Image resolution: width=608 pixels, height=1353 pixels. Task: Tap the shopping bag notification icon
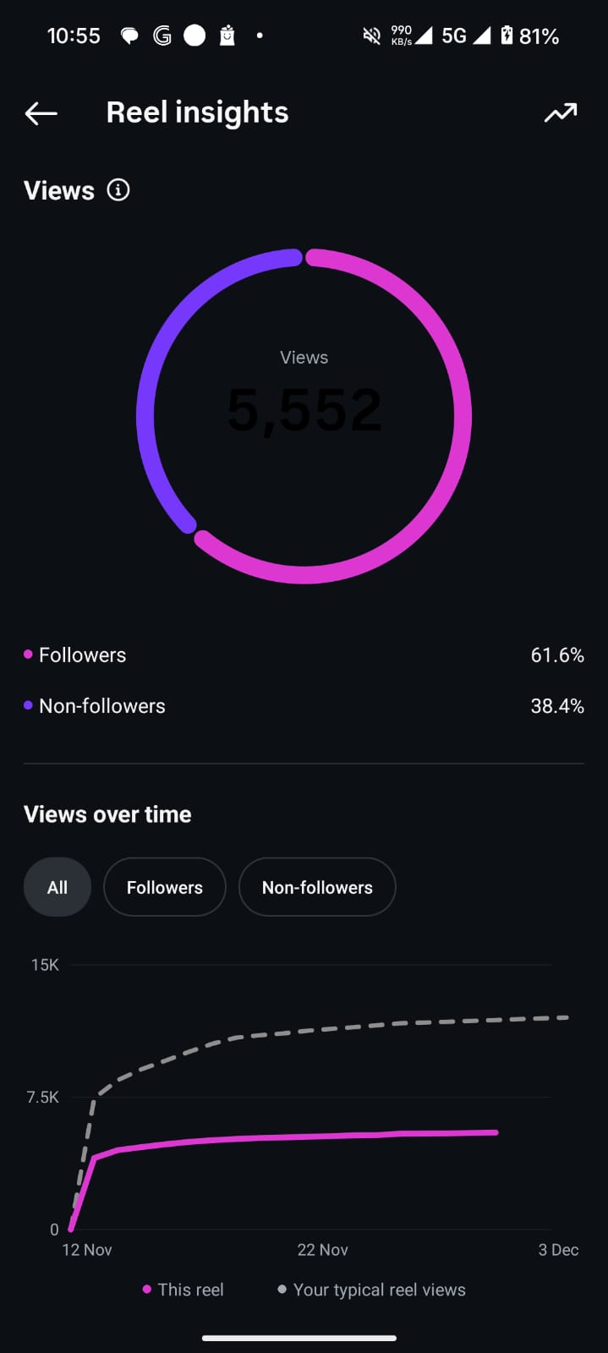pyautogui.click(x=227, y=36)
